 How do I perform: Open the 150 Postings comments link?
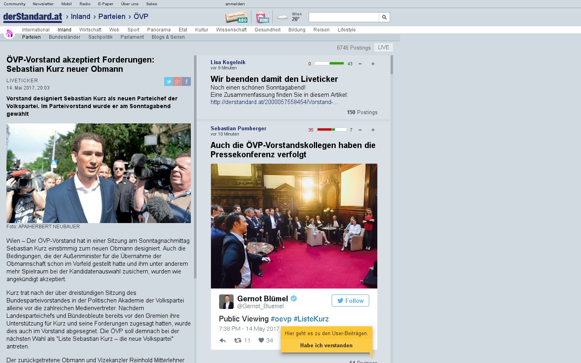pos(362,113)
